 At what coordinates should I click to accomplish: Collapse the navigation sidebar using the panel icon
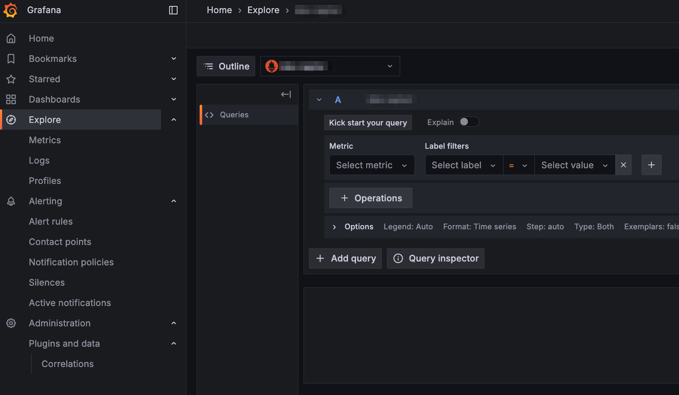[x=173, y=10]
